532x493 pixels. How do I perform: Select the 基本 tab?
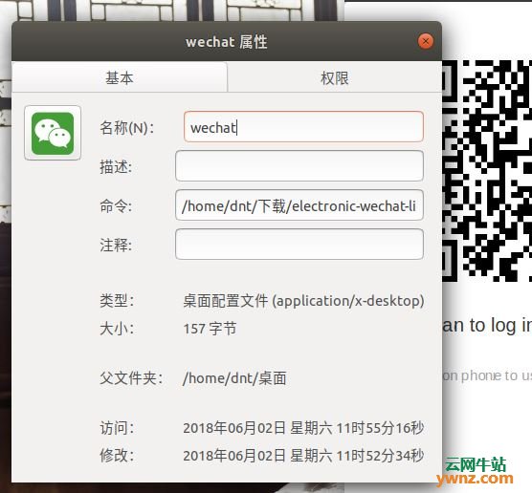point(120,77)
